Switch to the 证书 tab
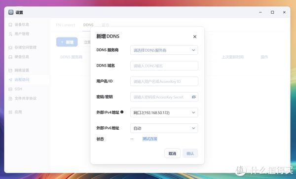296x179 pixels. click(x=106, y=25)
